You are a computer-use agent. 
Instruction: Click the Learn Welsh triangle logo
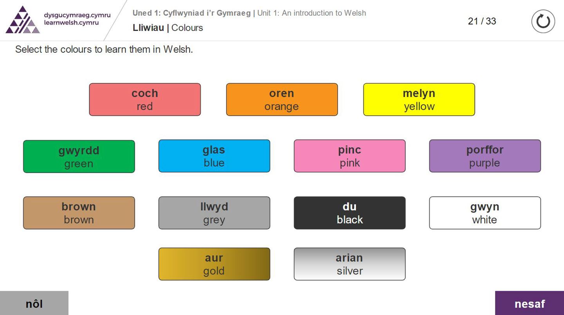(22, 20)
